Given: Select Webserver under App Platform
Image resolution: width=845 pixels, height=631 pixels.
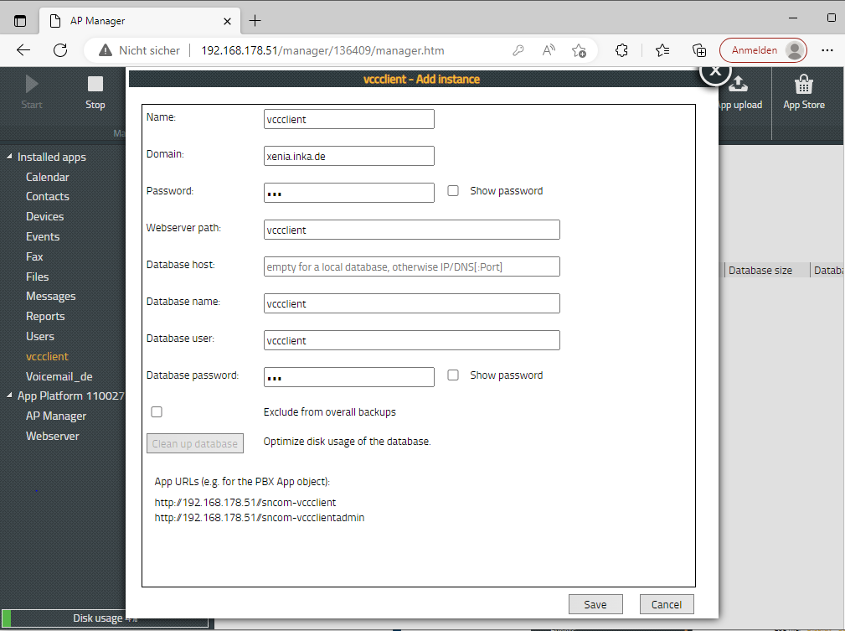Looking at the screenshot, I should (x=53, y=436).
